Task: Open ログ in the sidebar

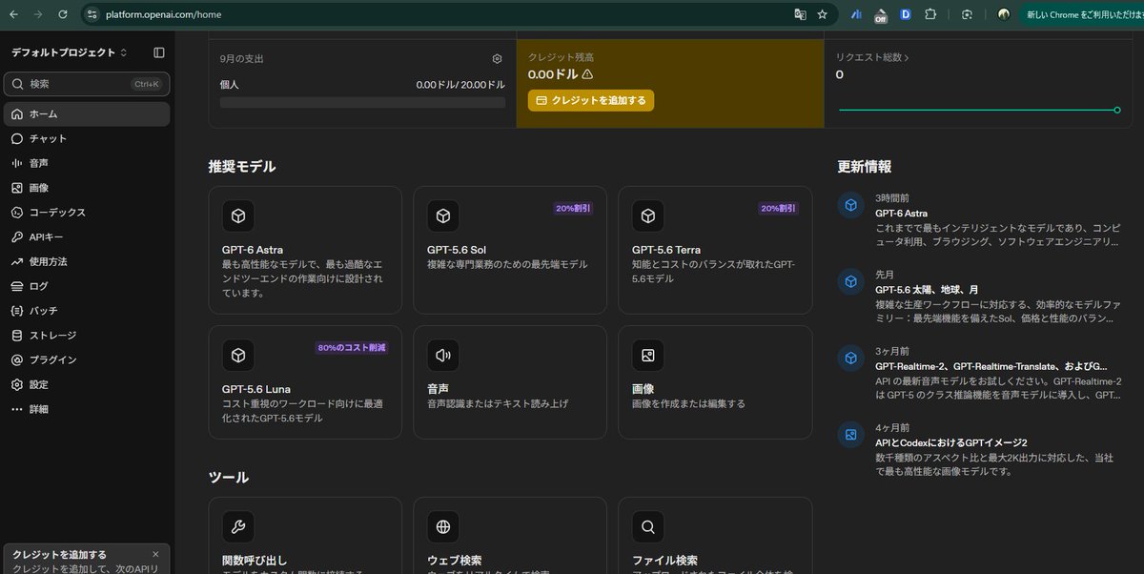Action: click(x=87, y=286)
